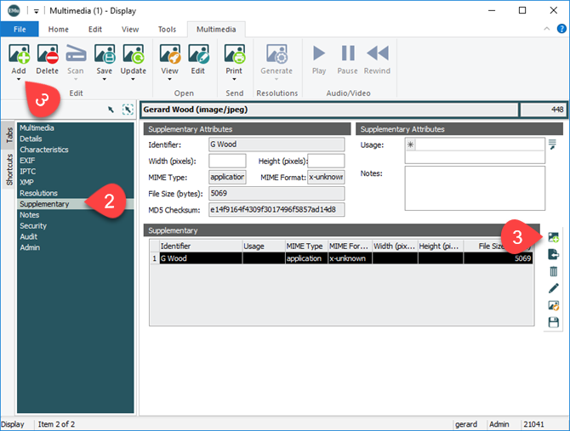Click the pencil edit icon beside table
570x431 pixels.
tap(554, 288)
